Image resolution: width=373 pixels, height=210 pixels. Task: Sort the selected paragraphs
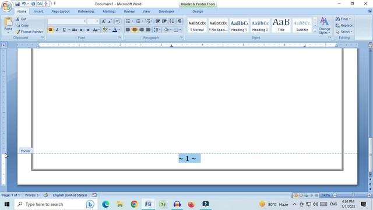172,22
